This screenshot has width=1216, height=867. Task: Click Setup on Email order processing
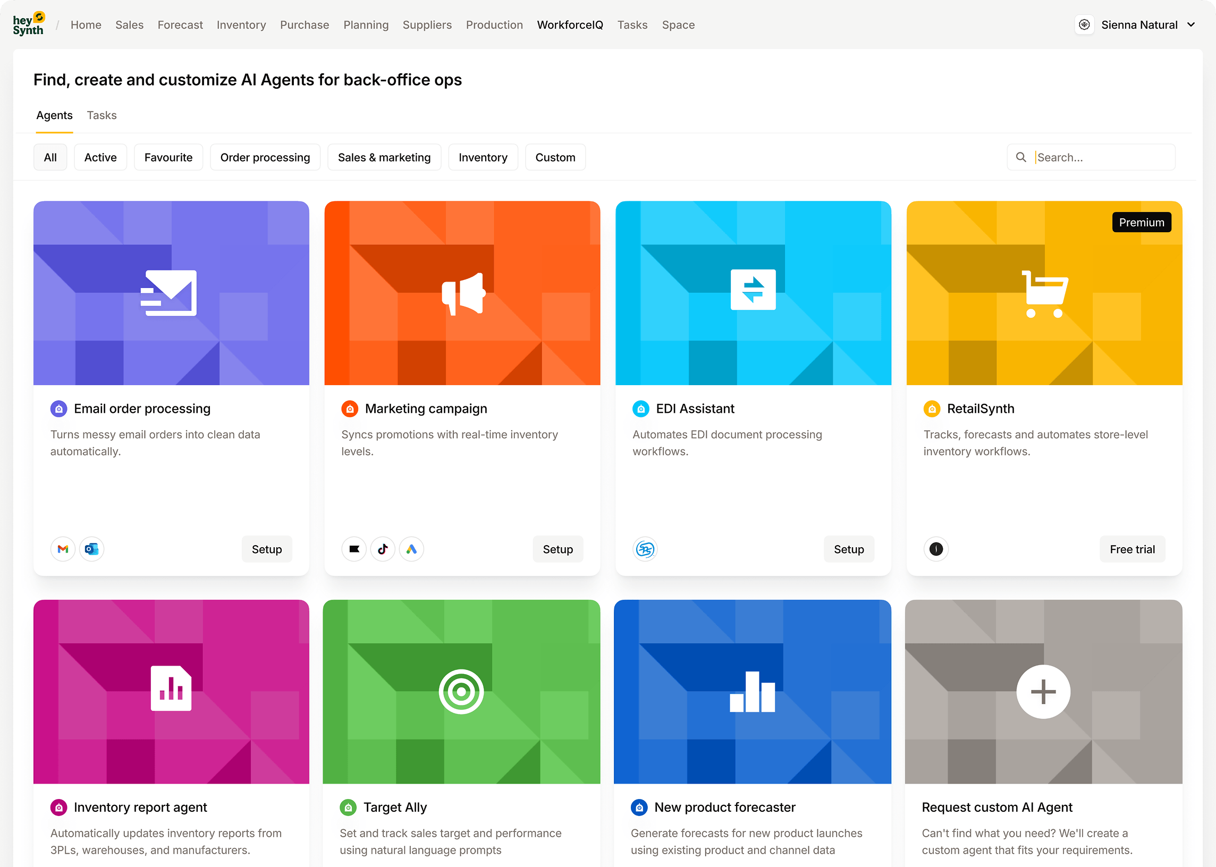tap(266, 549)
